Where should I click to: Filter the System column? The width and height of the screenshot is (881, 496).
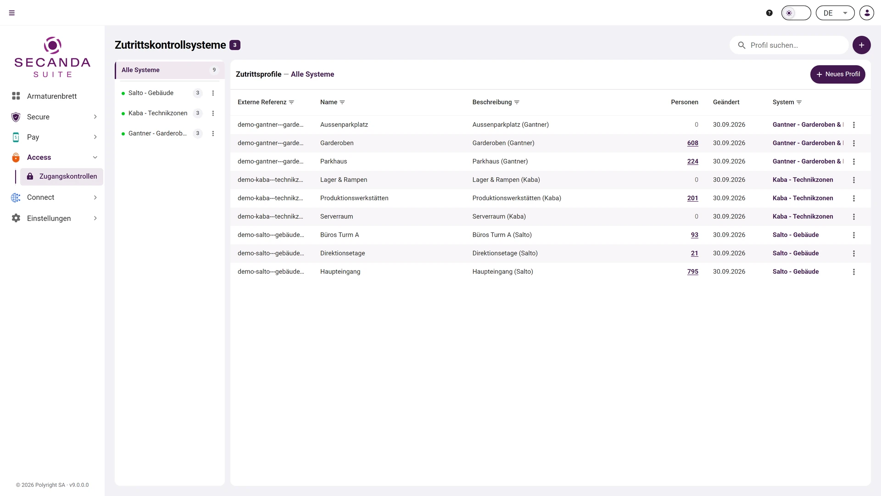799,102
